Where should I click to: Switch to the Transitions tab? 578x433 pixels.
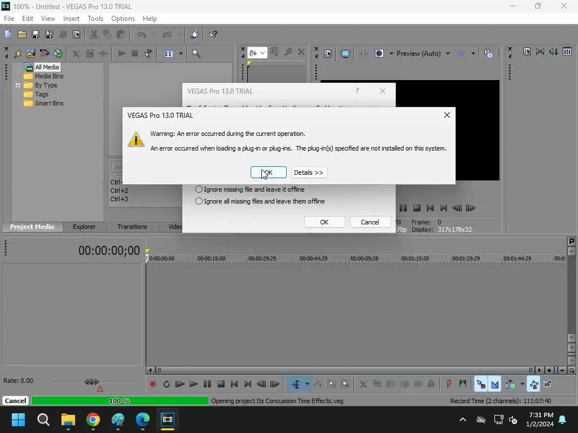point(132,227)
